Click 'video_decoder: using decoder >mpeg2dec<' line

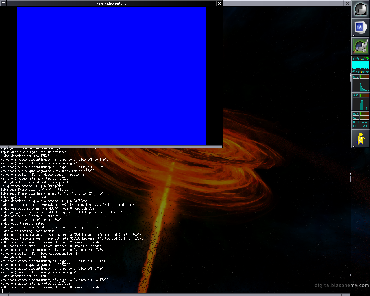point(35,182)
